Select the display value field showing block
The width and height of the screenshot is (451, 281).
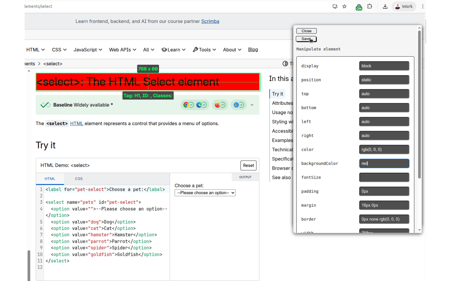pos(384,66)
